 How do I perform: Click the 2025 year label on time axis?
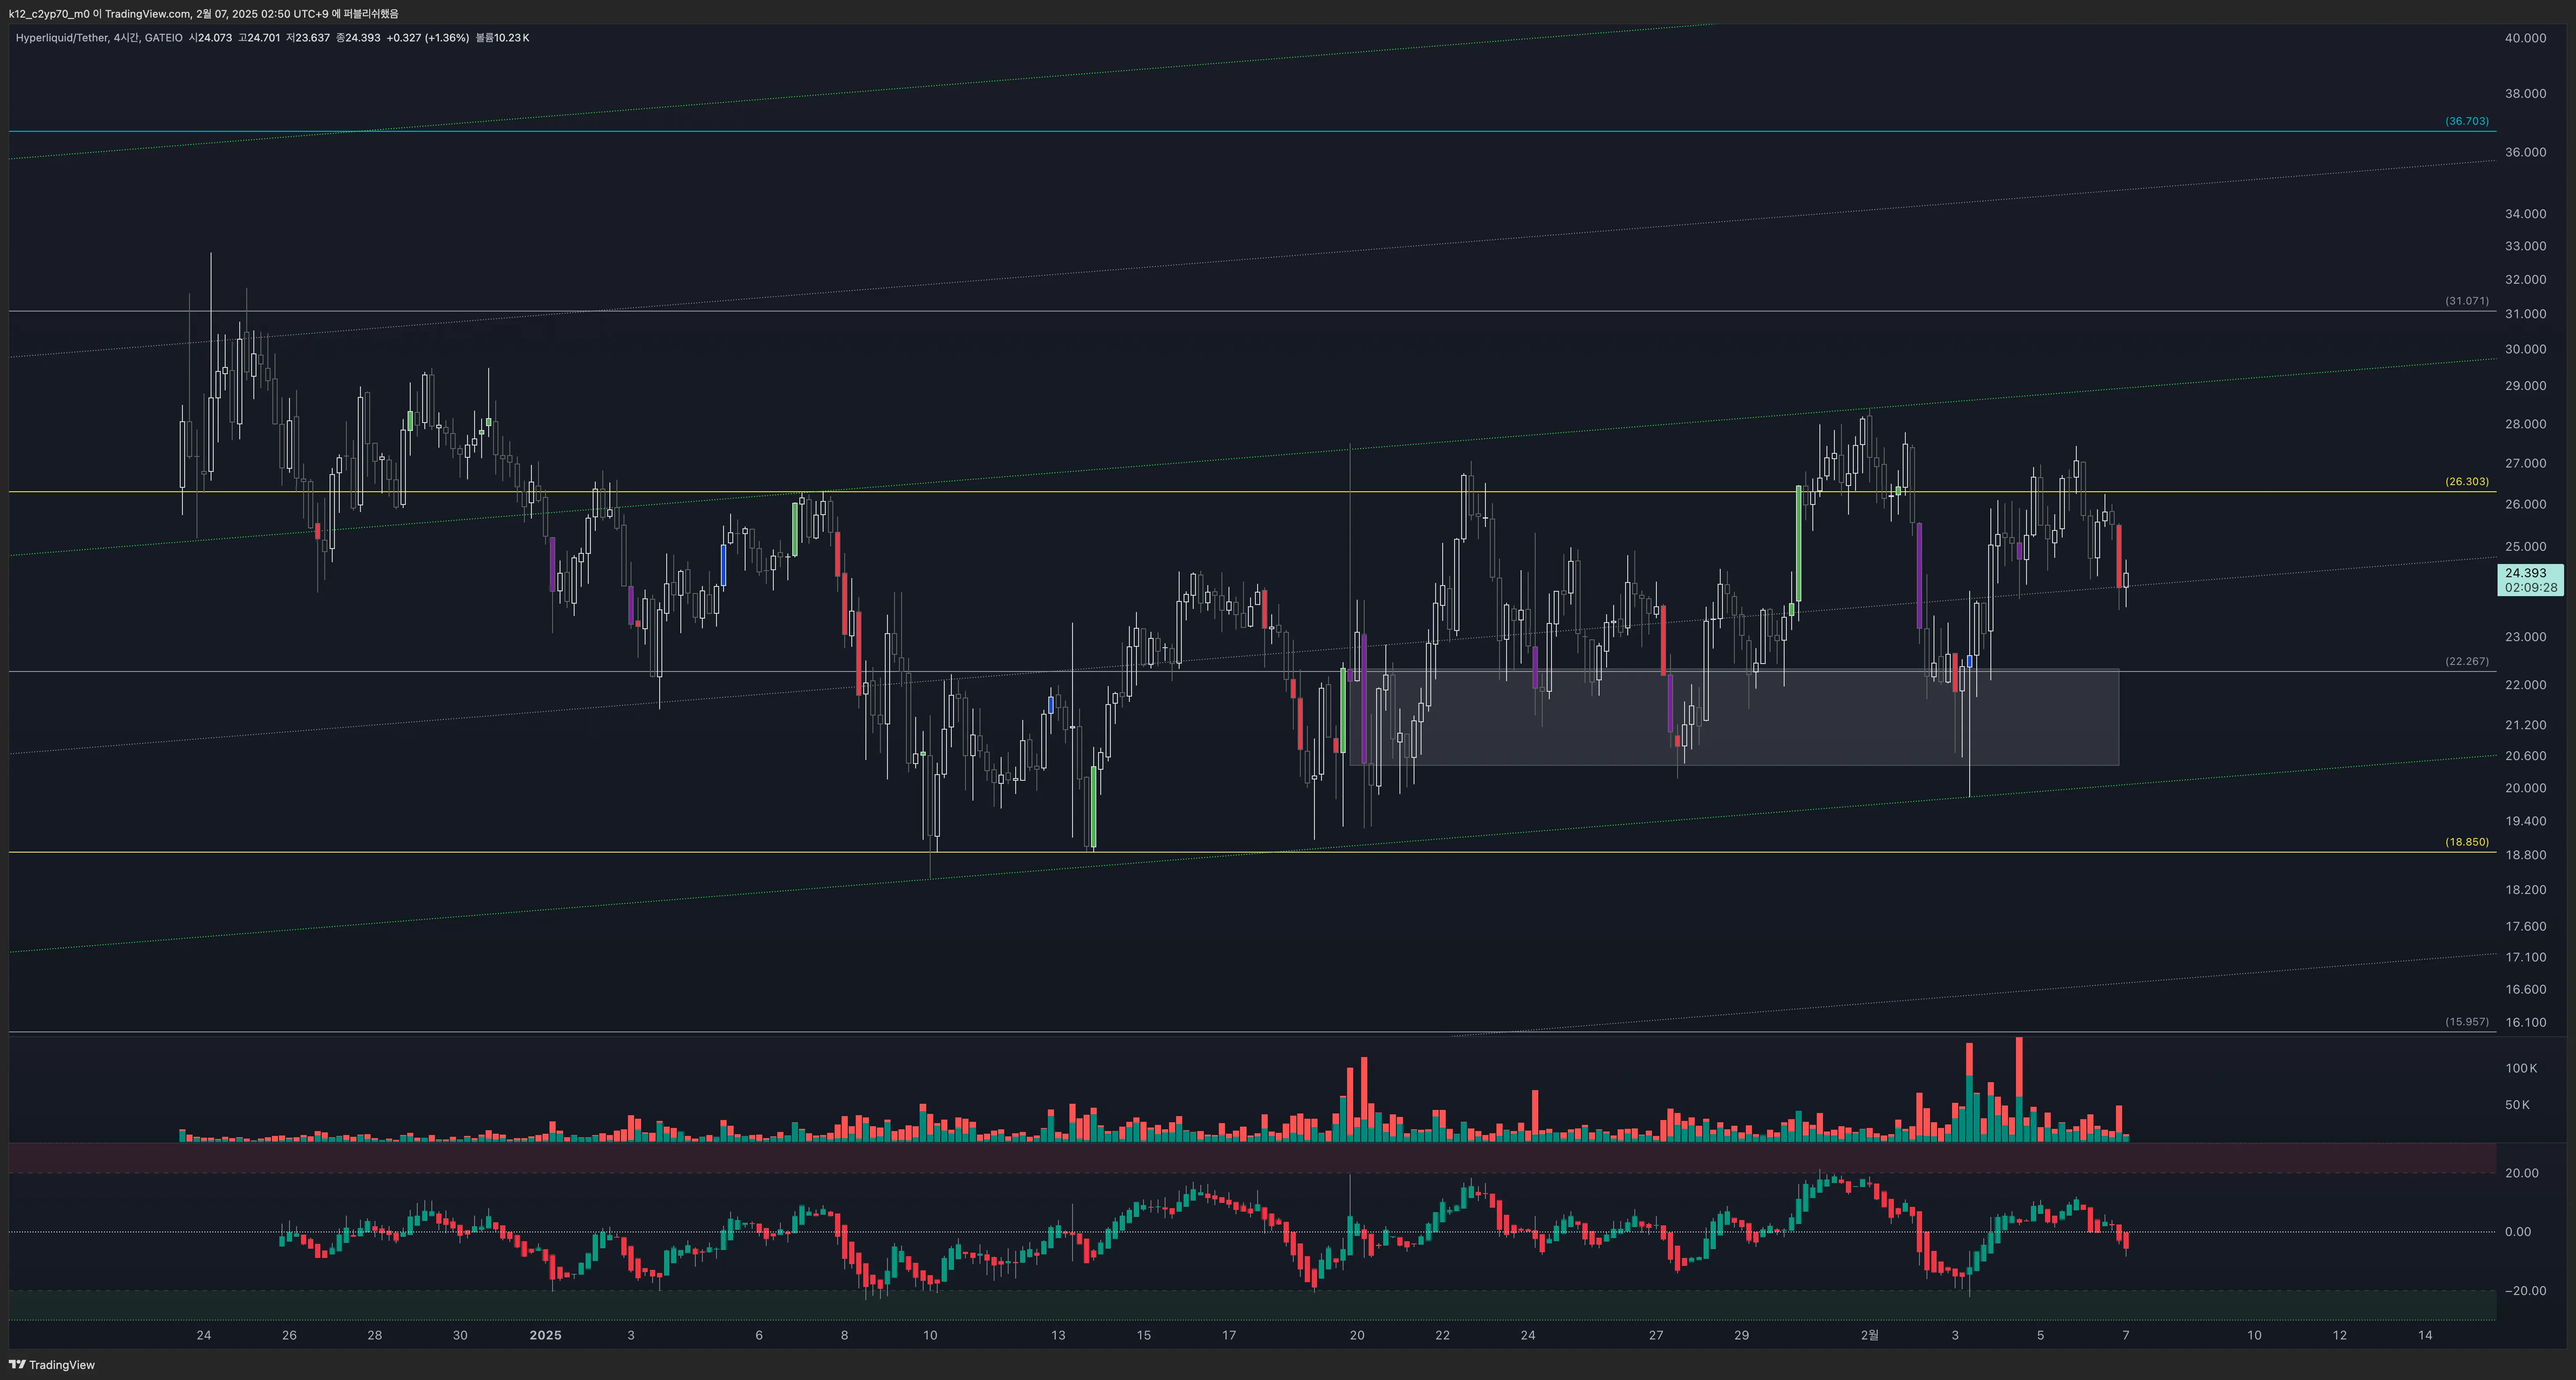(x=545, y=1336)
